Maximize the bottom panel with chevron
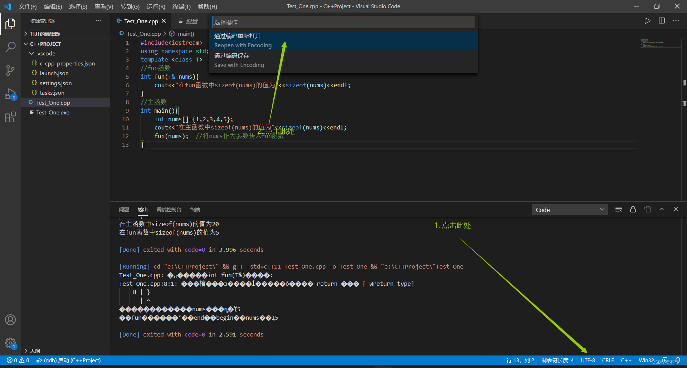The width and height of the screenshot is (687, 368). click(x=662, y=209)
